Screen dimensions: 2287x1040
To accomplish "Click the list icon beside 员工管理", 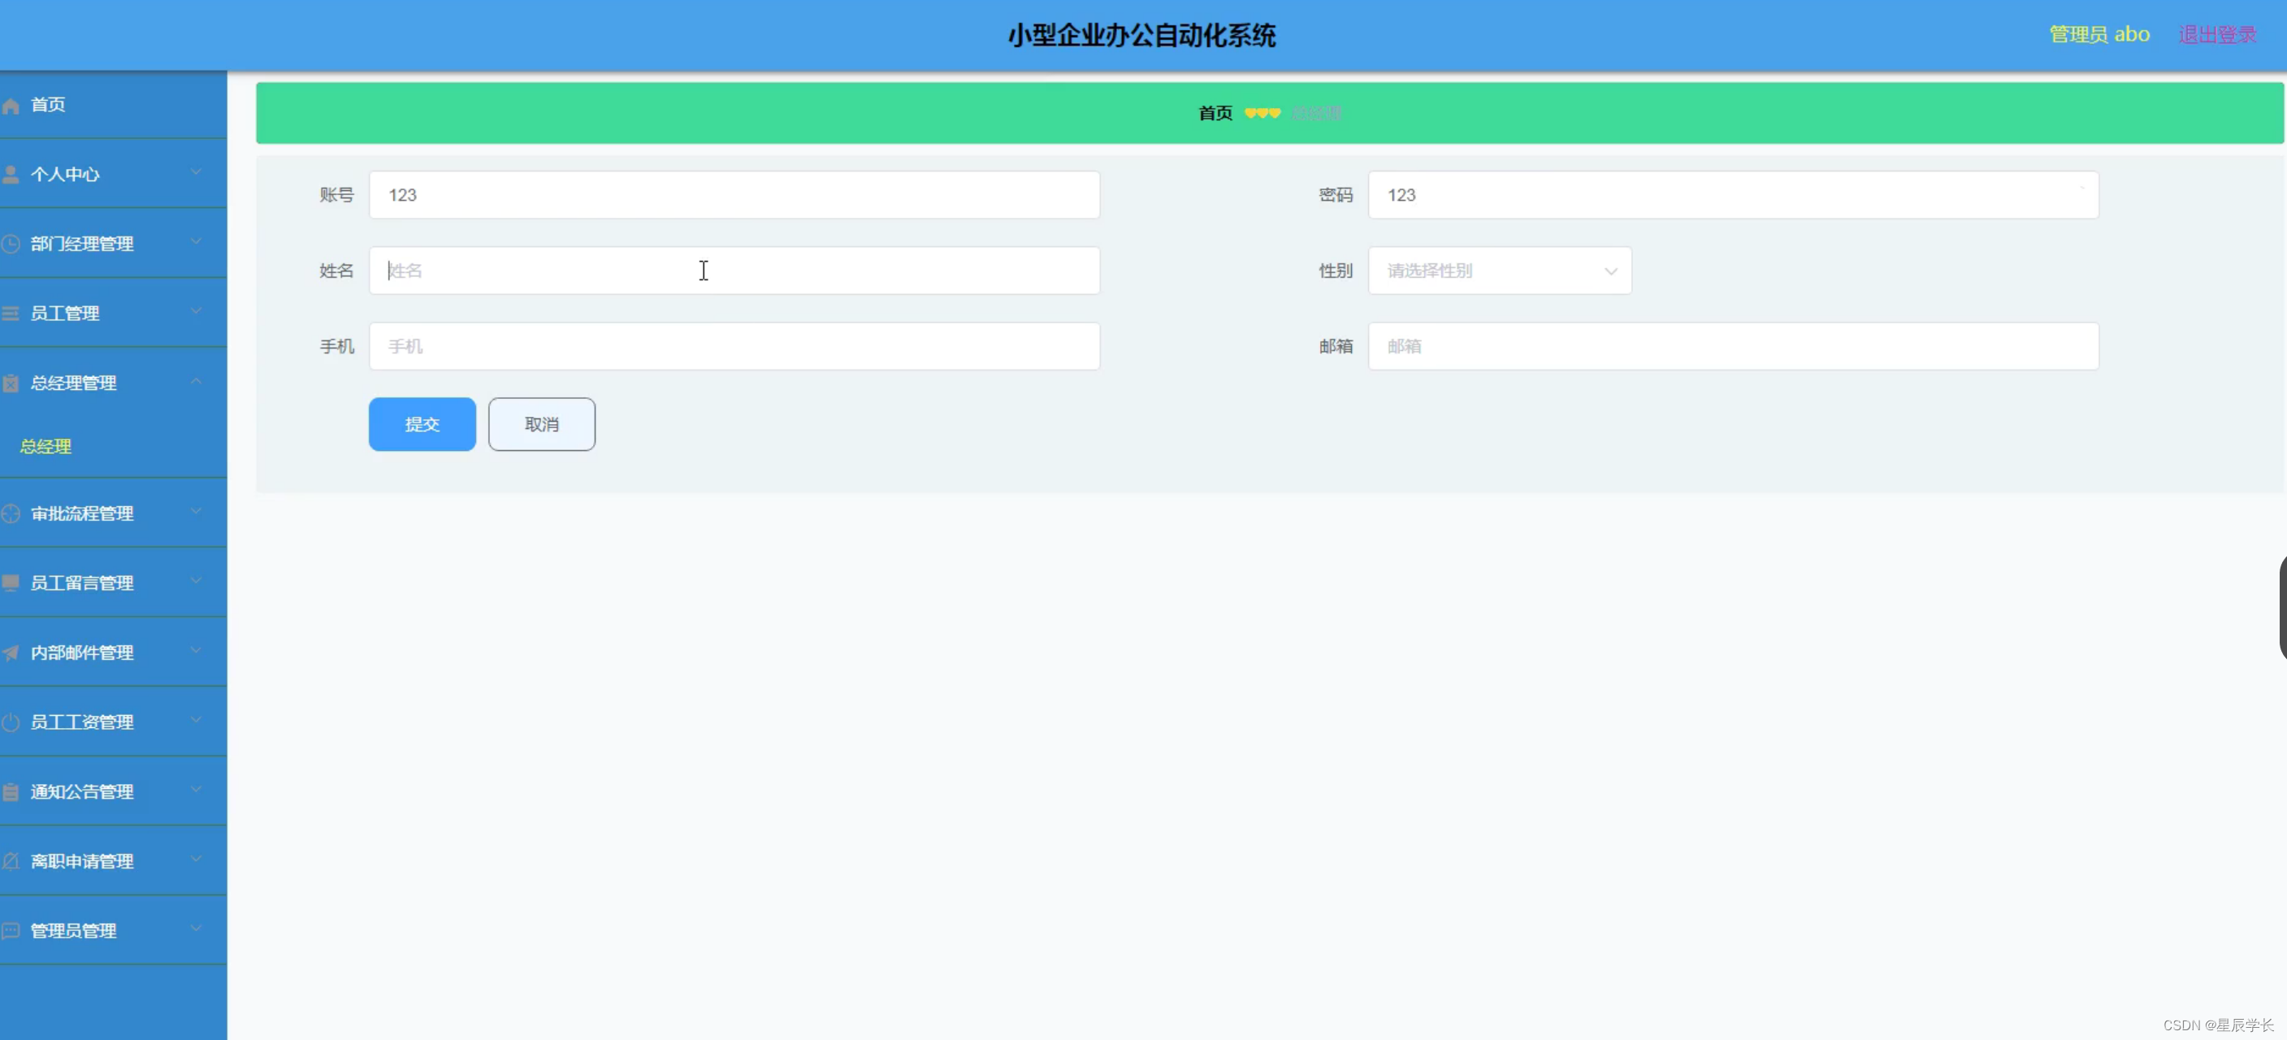I will [x=11, y=312].
